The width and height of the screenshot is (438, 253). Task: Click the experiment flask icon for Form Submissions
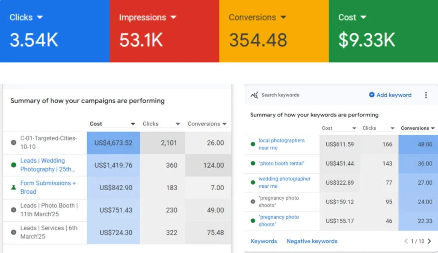point(13,187)
